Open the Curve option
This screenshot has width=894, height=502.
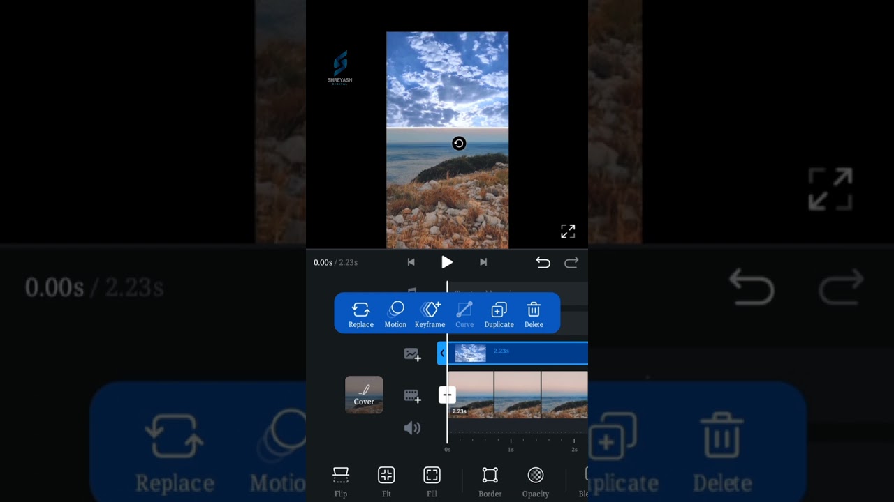464,315
